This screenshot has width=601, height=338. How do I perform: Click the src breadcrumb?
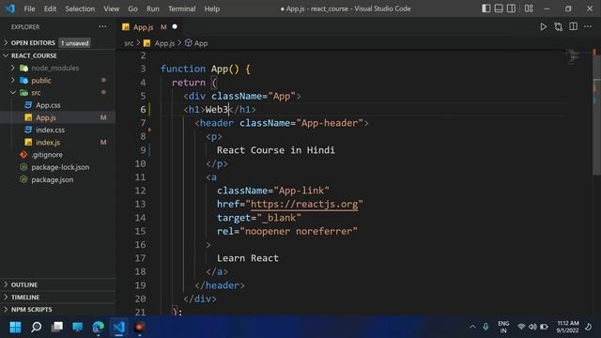[129, 43]
